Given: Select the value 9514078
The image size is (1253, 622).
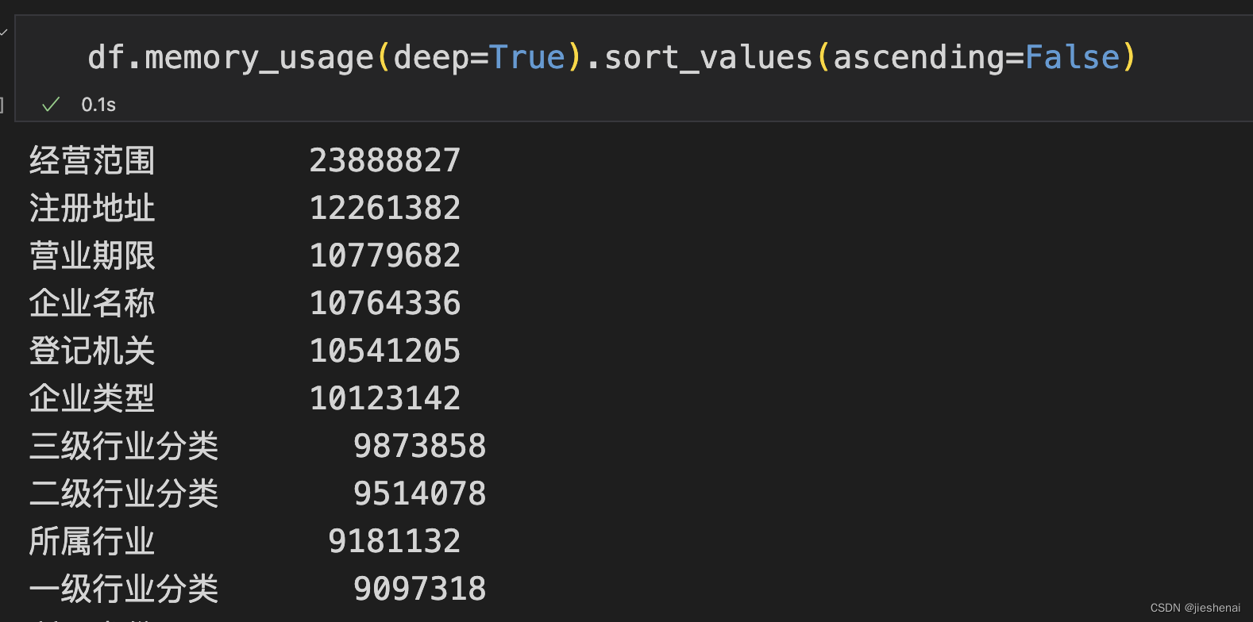Looking at the screenshot, I should pyautogui.click(x=420, y=493).
